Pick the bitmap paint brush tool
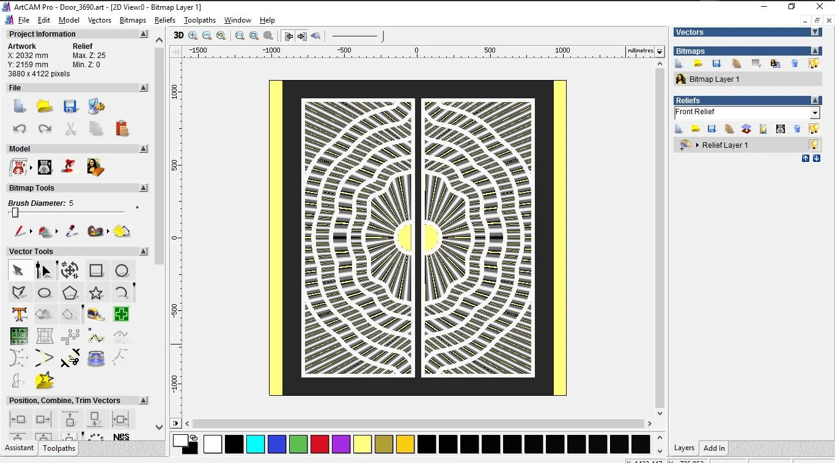The height and width of the screenshot is (463, 835). click(x=20, y=231)
